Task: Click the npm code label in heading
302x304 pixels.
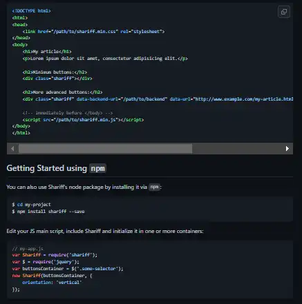Action: tap(97, 168)
